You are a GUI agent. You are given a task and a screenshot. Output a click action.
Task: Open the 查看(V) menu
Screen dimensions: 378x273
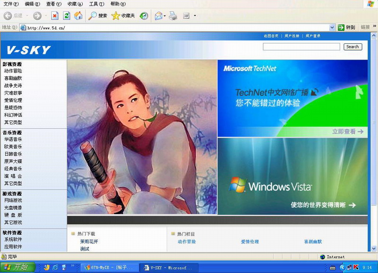coord(54,4)
